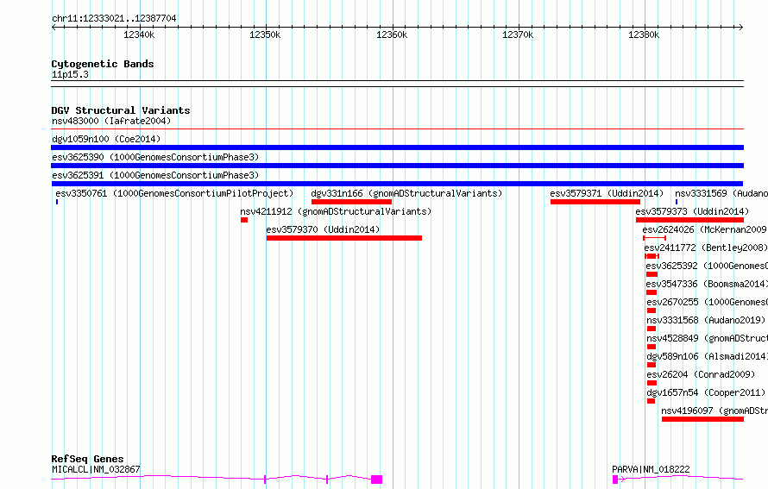Open variant dgv1059n100 (Coe2014) label
This screenshot has width=768, height=489.
106,139
